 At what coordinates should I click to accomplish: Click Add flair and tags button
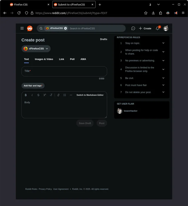coord(33,86)
